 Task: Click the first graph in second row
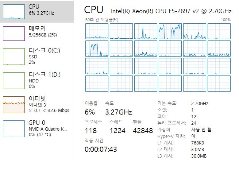click(x=97, y=49)
